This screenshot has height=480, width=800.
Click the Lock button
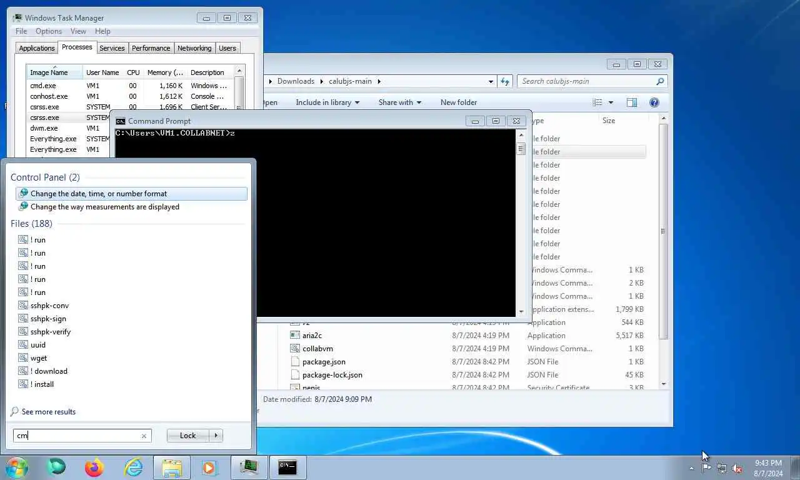pos(187,436)
